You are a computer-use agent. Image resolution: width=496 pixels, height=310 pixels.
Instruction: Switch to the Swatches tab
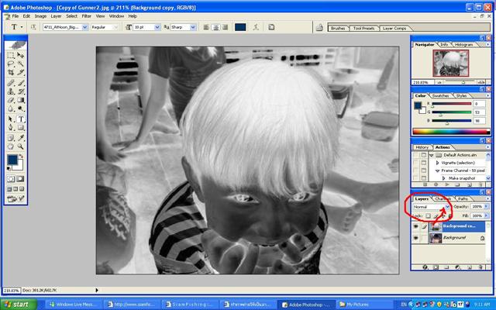pyautogui.click(x=440, y=95)
